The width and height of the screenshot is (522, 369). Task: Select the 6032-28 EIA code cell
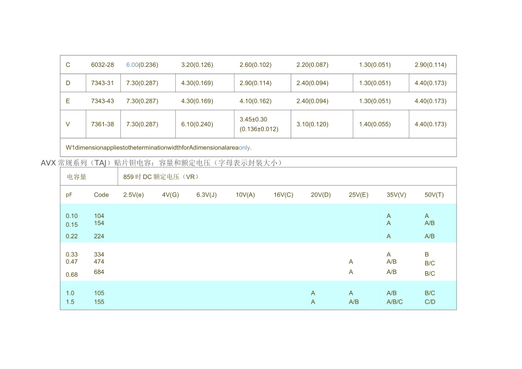coord(103,65)
